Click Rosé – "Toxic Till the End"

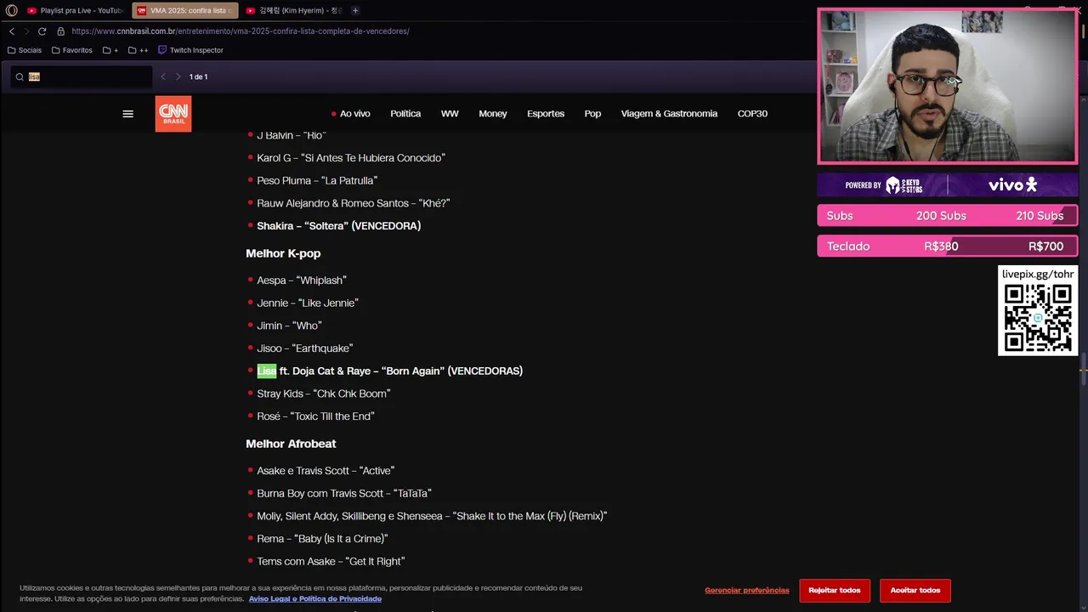tap(315, 416)
